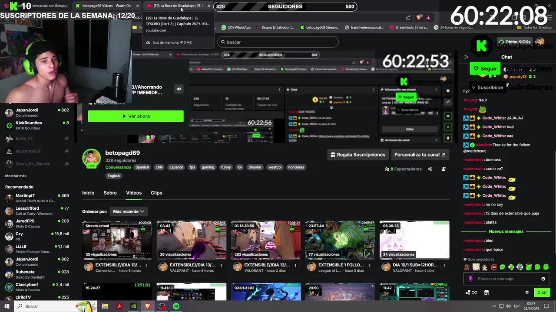Viewport: 556px width, 312px height.
Task: Click the ESP language indicator in tray
Action: click(516, 306)
